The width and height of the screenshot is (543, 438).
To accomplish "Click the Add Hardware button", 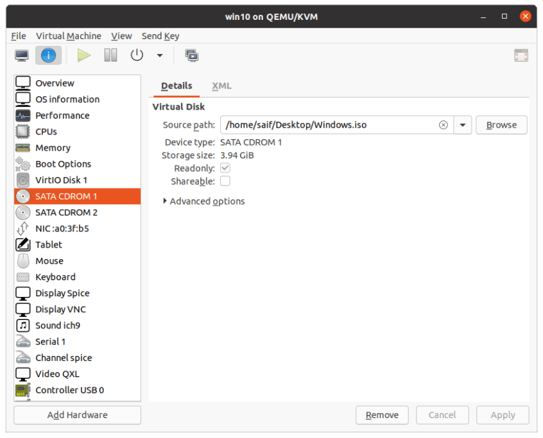I will click(x=76, y=415).
